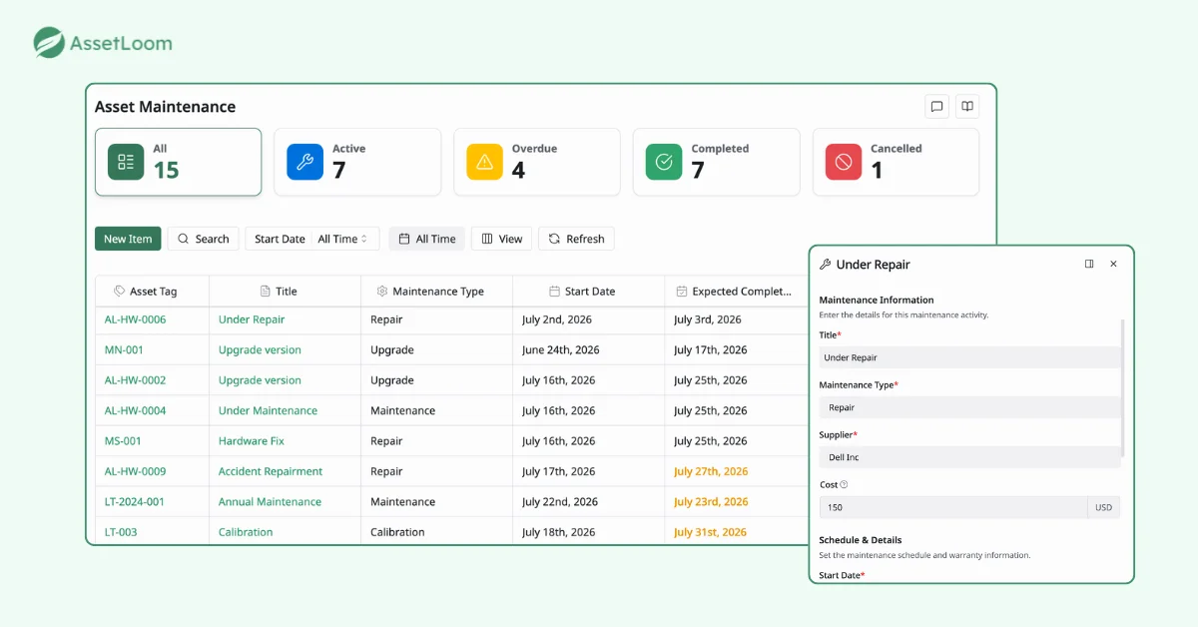The image size is (1198, 627).
Task: Click the calendar icon in Expected Completion header
Action: pyautogui.click(x=682, y=292)
